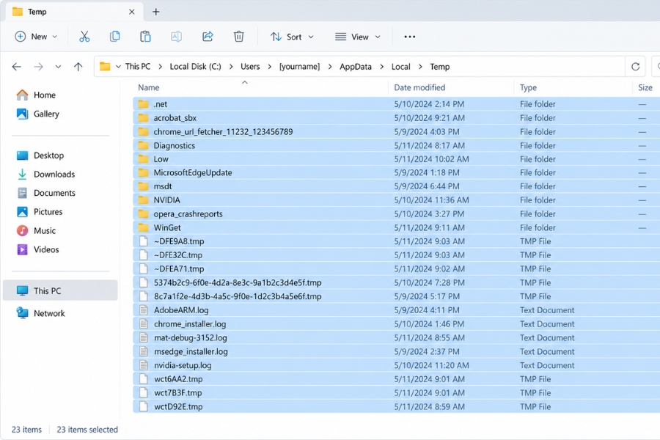This screenshot has width=660, height=440.
Task: Go up one folder level arrow
Action: (x=78, y=67)
